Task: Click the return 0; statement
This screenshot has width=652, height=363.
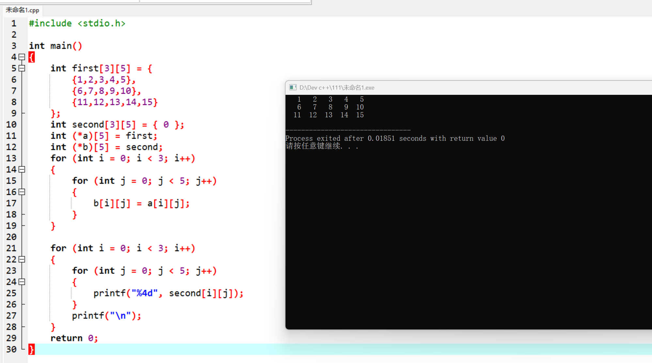Action: click(74, 338)
